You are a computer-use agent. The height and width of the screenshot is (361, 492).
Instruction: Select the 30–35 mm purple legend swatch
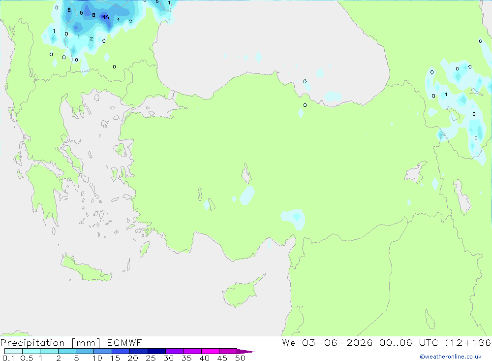(174, 351)
